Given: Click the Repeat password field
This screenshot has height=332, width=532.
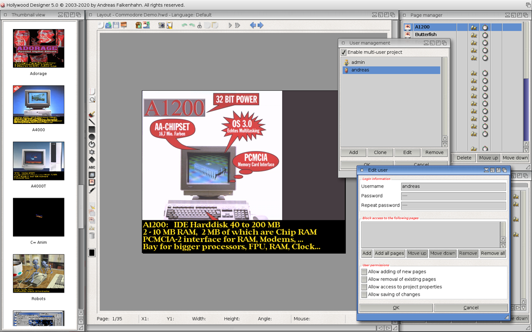Looking at the screenshot, I should click(453, 205).
